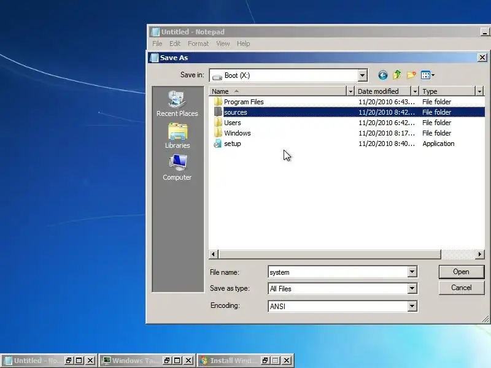Click Windows date 11/20/2010 8:17
Viewport: 491px width, 368px height.
[x=387, y=133]
